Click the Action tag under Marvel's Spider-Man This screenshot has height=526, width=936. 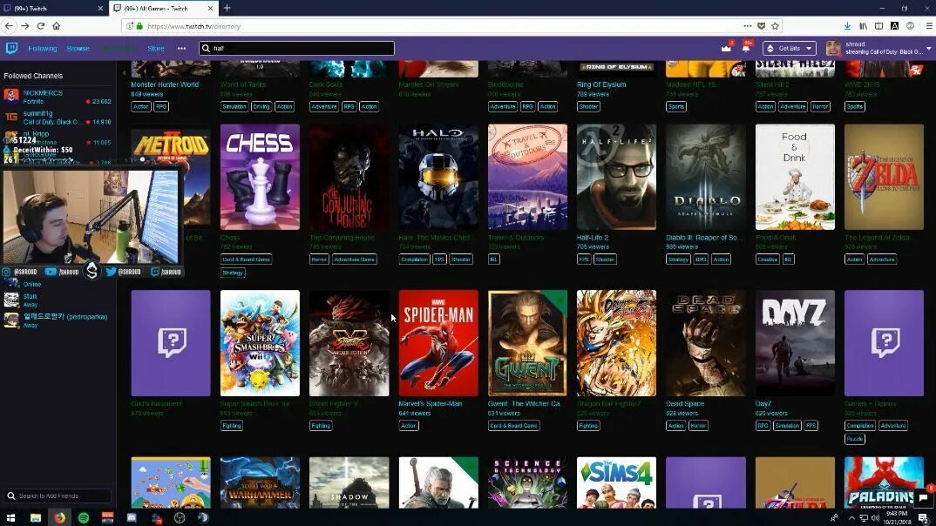click(409, 425)
